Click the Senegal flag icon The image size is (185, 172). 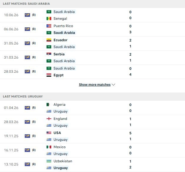tap(49, 19)
